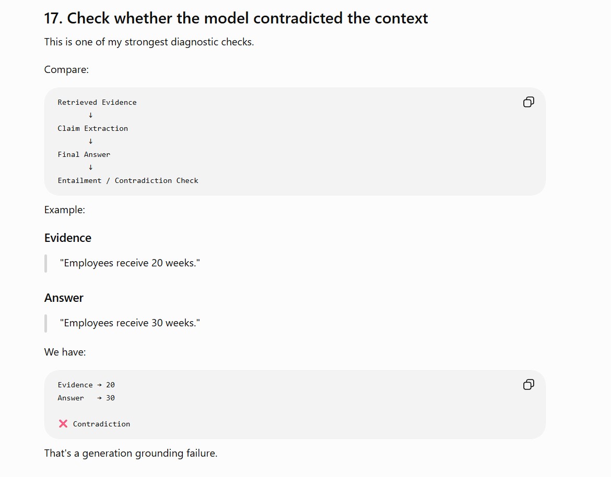Click 'Claim Extraction' line in code block

93,128
